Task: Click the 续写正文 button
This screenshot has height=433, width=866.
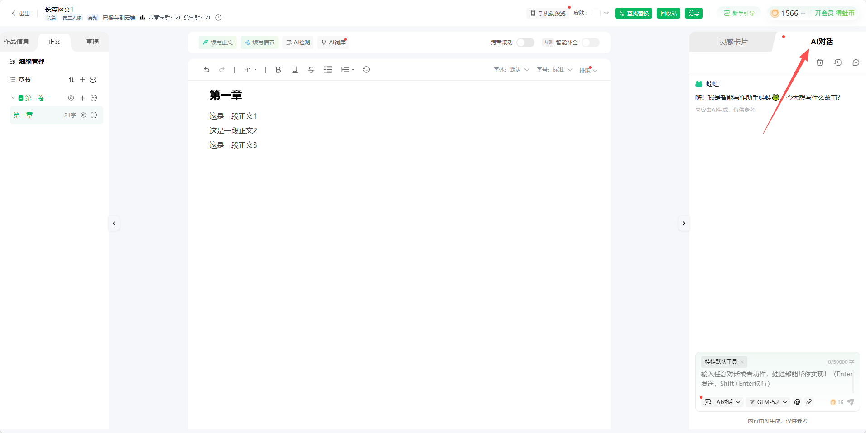Action: 218,43
